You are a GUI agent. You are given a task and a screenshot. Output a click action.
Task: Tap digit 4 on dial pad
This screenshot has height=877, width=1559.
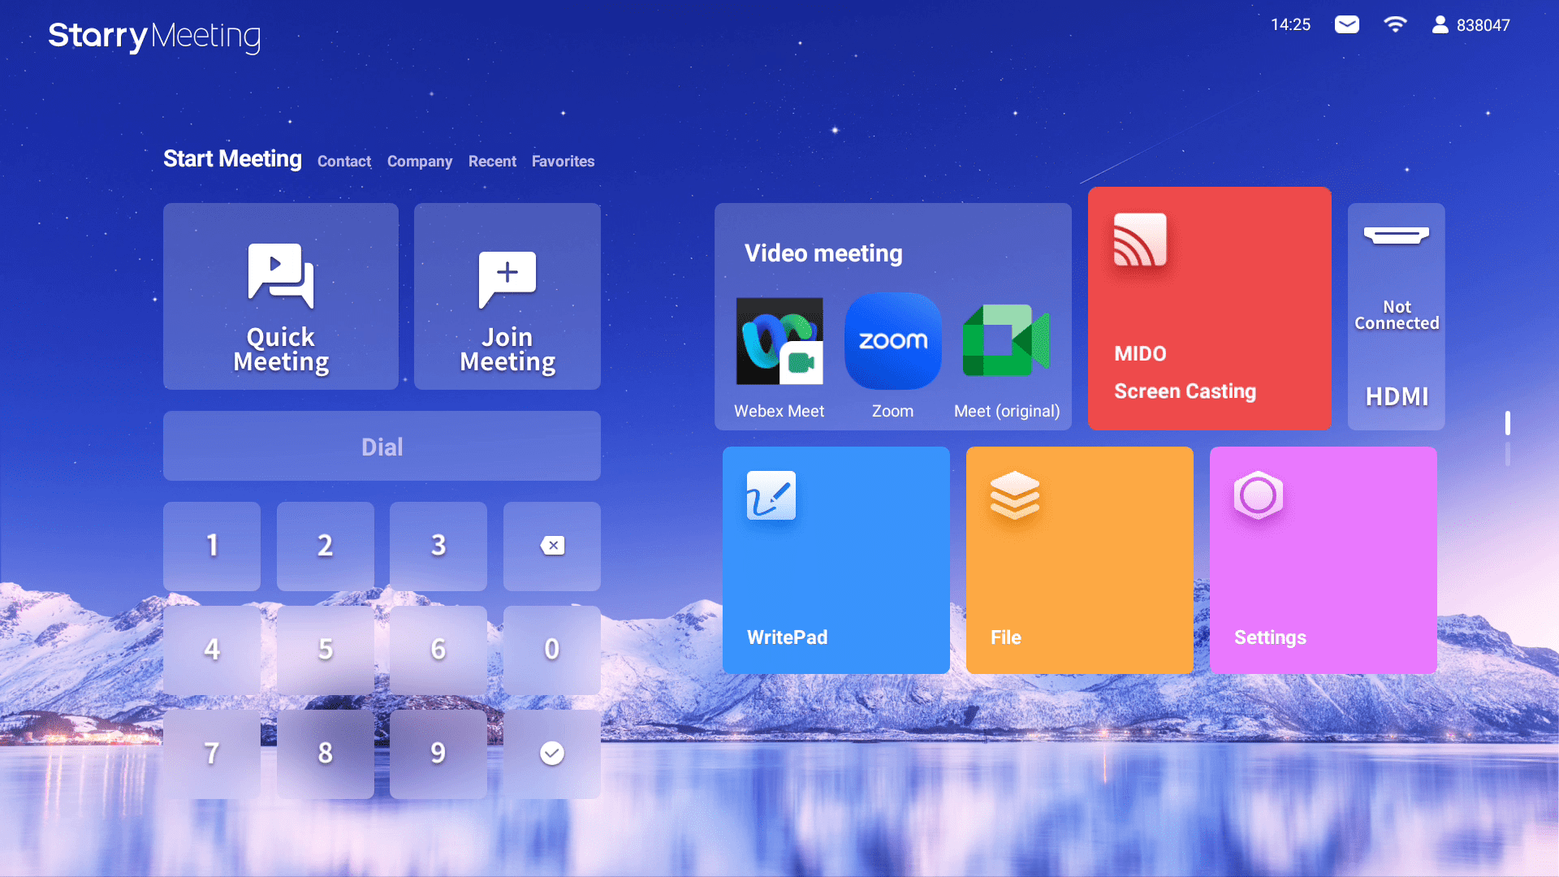coord(212,650)
